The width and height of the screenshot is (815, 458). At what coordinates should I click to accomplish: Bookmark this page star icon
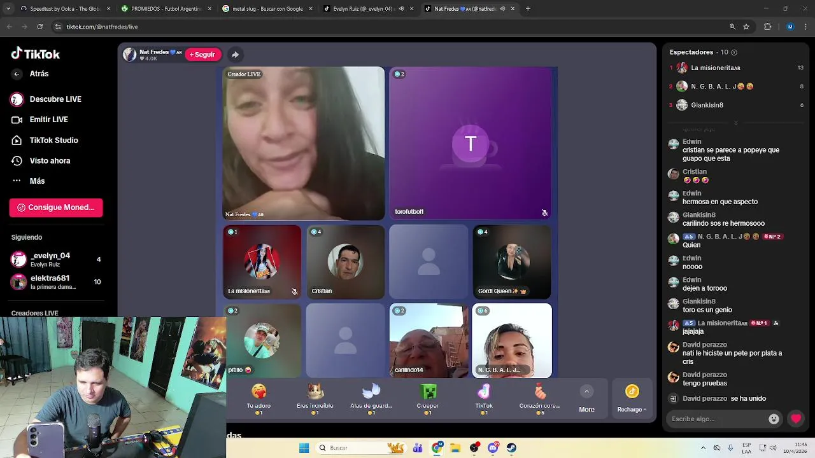[746, 27]
